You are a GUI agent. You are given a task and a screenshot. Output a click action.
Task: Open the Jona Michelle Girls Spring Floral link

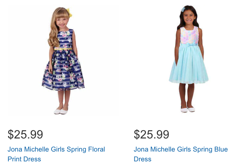click(56, 149)
